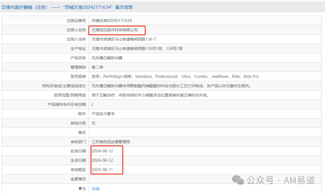The width and height of the screenshot is (325, 193).
Task: Click registrant name 无锡悦见医疗科技有限公司
Action: point(115,30)
